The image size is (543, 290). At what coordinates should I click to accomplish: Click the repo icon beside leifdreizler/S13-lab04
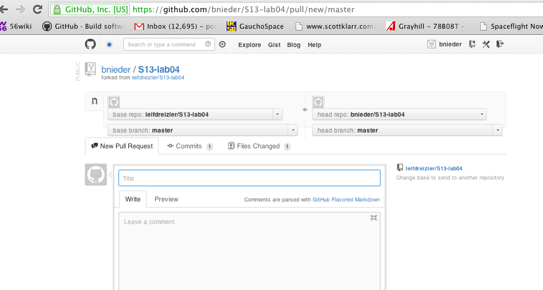pos(400,168)
